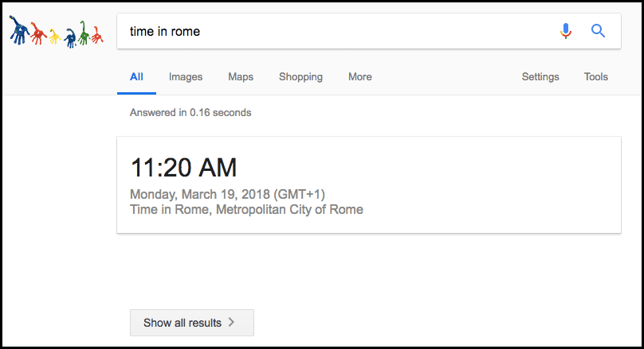Open the Settings menu

[x=540, y=77]
